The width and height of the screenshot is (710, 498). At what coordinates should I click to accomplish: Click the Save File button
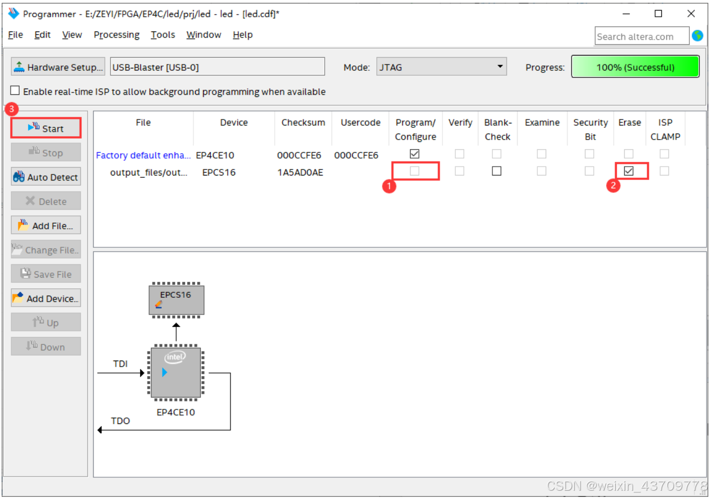click(x=46, y=274)
